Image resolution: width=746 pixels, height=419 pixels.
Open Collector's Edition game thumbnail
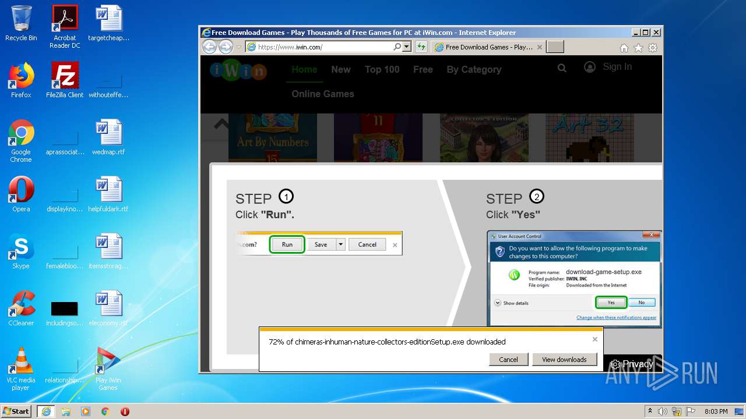484,137
